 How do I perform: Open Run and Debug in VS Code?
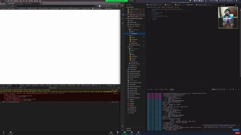(x=122, y=19)
